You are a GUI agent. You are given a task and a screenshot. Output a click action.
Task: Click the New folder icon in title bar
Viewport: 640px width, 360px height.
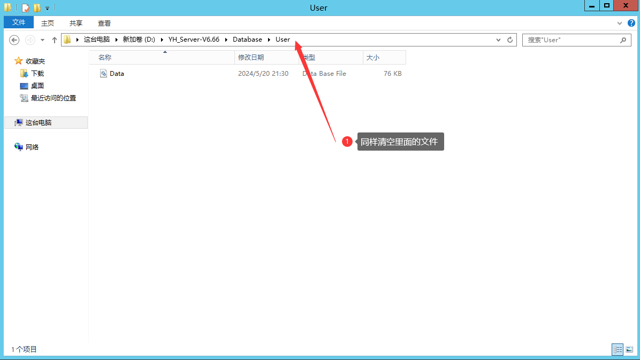(37, 8)
